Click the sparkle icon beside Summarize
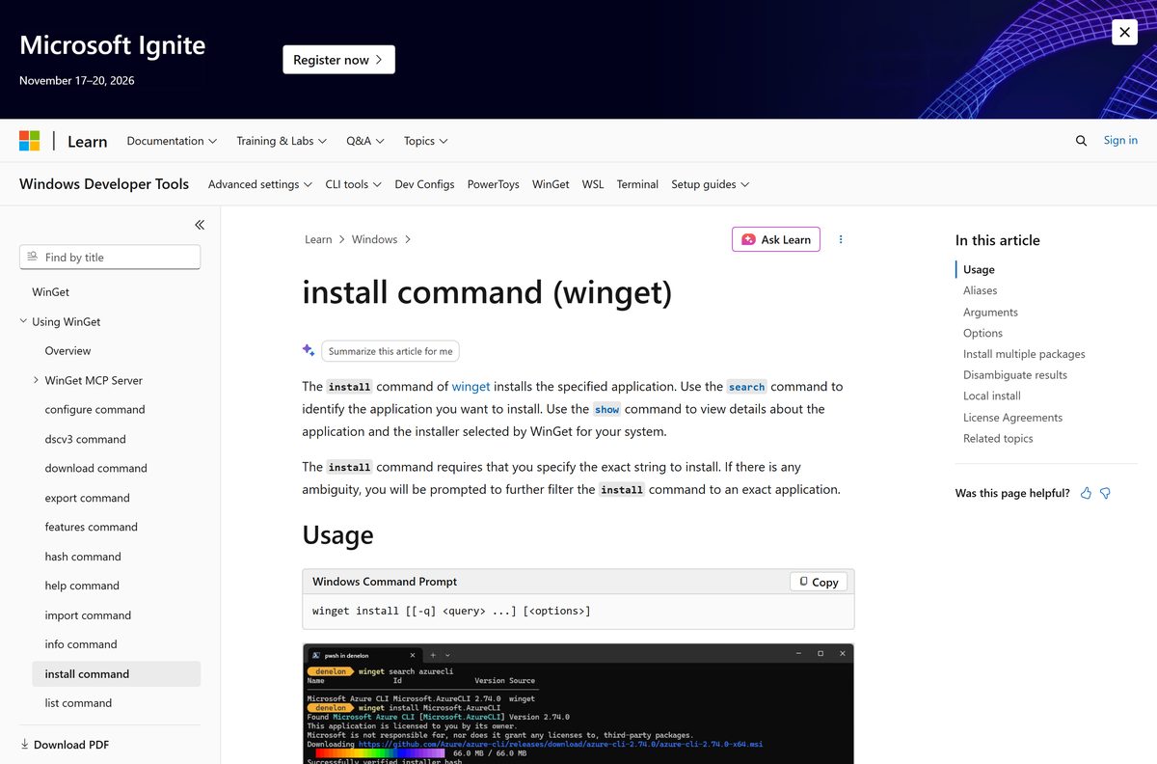The width and height of the screenshot is (1157, 764). (x=309, y=350)
